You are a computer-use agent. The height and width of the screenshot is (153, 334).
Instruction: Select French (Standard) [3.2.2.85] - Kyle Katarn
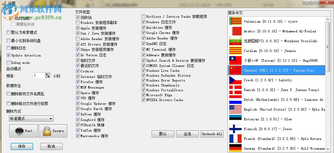point(277,139)
